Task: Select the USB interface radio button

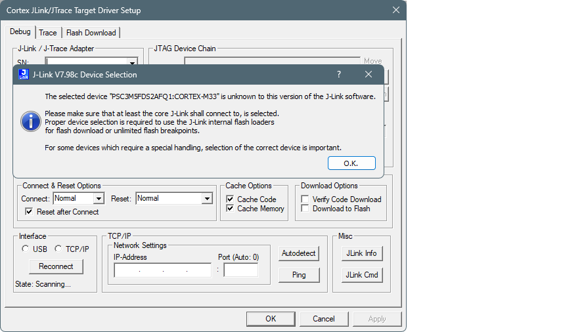Action: (x=26, y=249)
